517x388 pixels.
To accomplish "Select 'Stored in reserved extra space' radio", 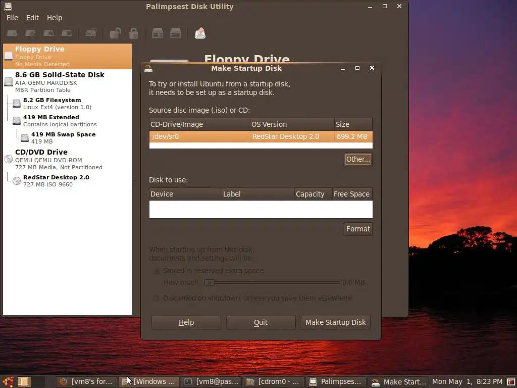I will click(x=157, y=271).
